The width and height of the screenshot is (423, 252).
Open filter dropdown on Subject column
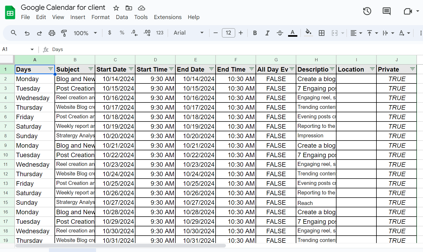(91, 69)
